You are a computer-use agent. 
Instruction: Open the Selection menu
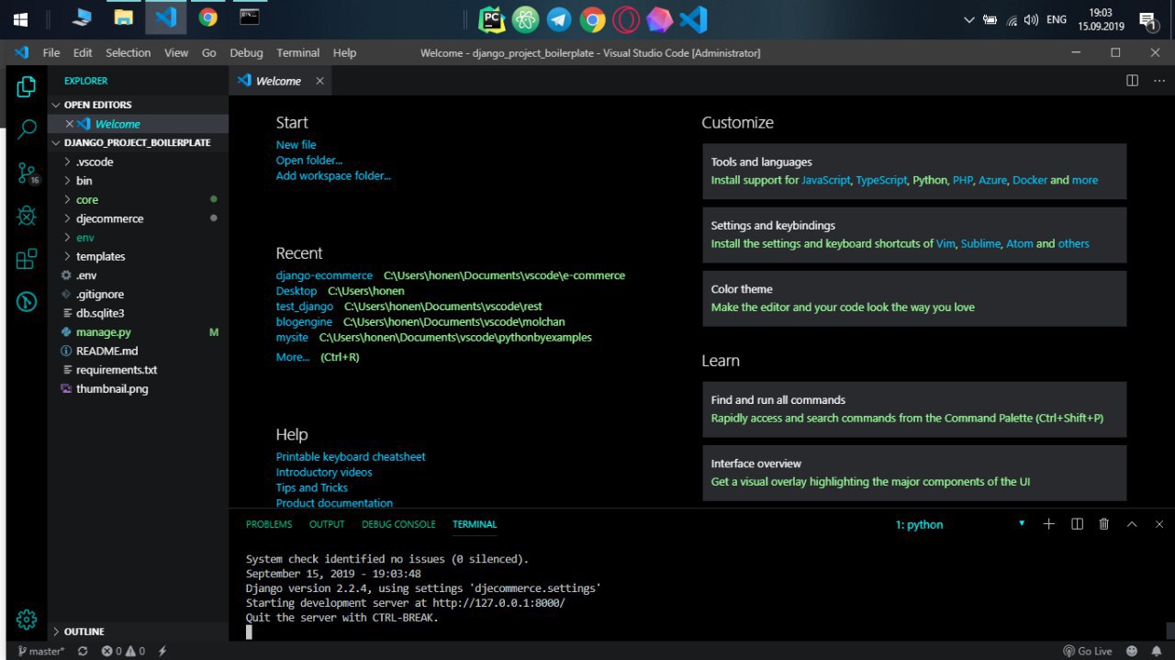(128, 52)
